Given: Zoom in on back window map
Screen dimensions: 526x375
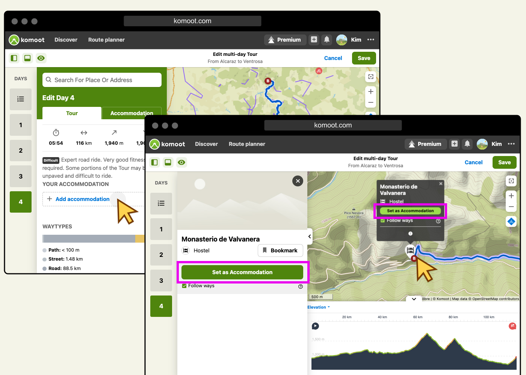Looking at the screenshot, I should tap(371, 91).
